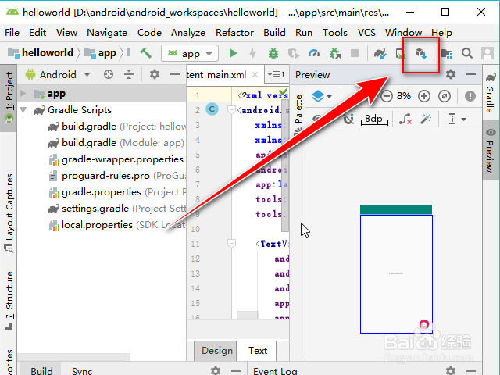Open the Refactor menu
The image size is (500, 375).
[234, 33]
